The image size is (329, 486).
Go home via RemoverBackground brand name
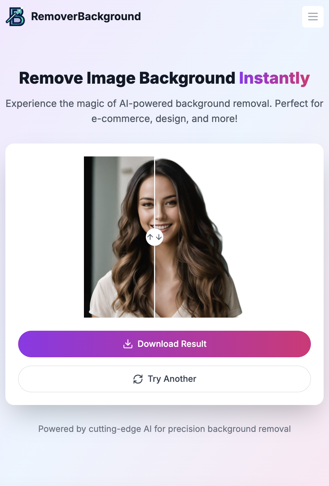pos(86,16)
